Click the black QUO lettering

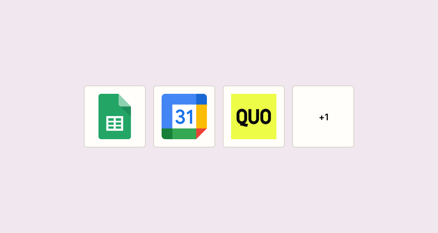point(254,117)
